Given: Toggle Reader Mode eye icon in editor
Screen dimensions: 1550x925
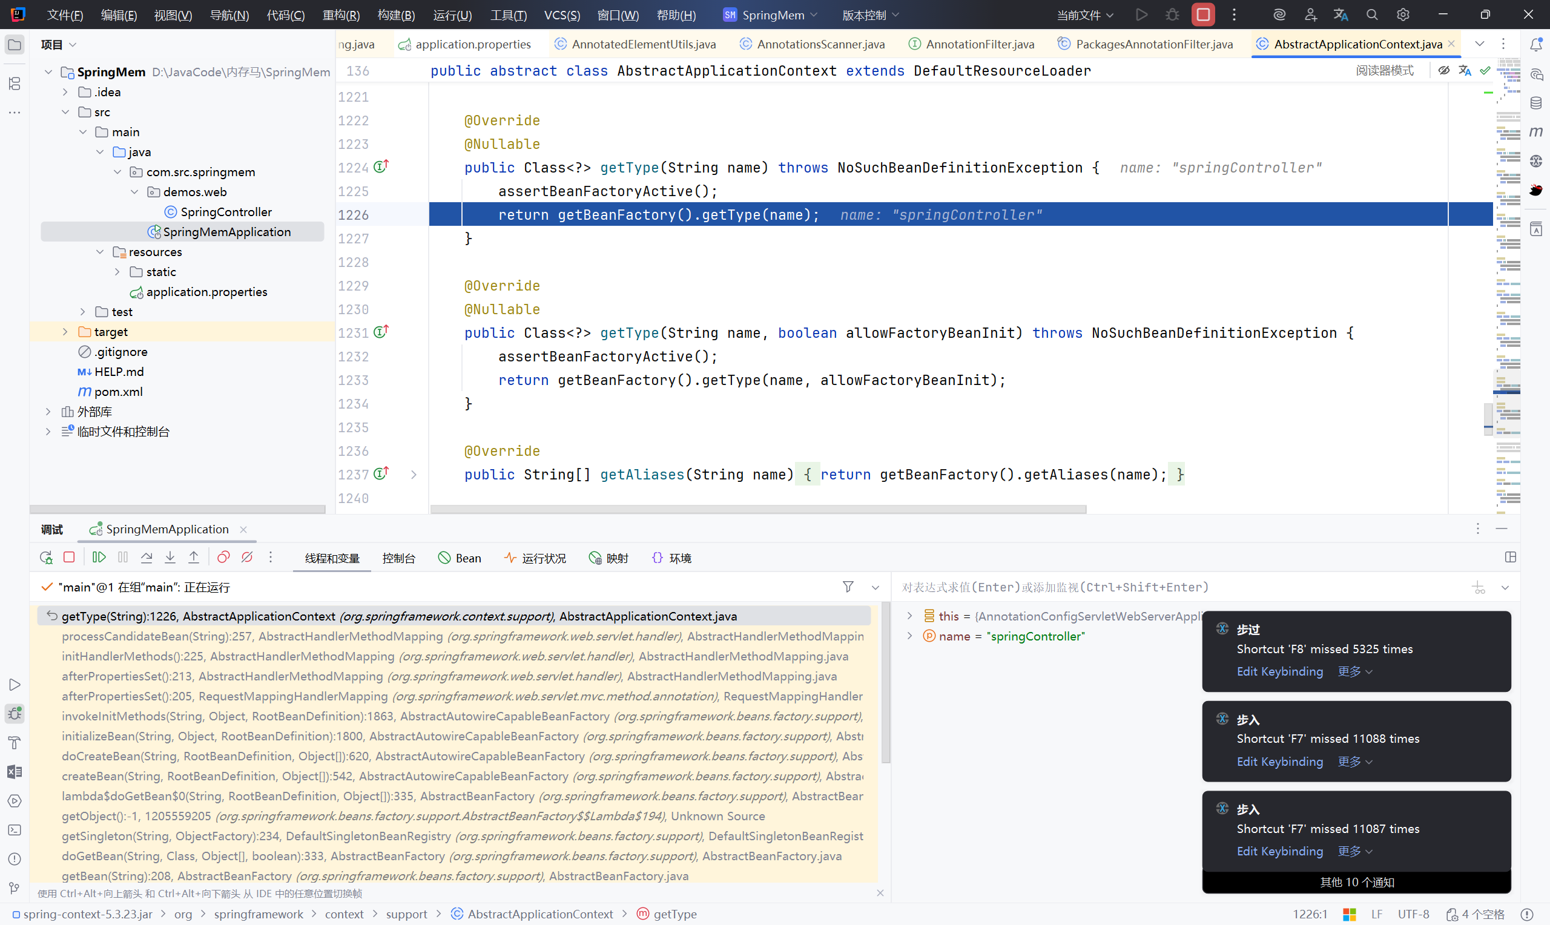Looking at the screenshot, I should pos(1443,70).
